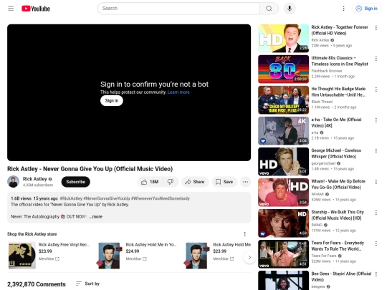The image size is (387, 290).
Task: Open a-ha Take On Me title
Action: click(336, 122)
